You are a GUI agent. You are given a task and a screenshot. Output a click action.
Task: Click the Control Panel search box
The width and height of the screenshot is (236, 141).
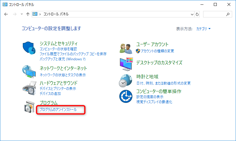point(215,14)
